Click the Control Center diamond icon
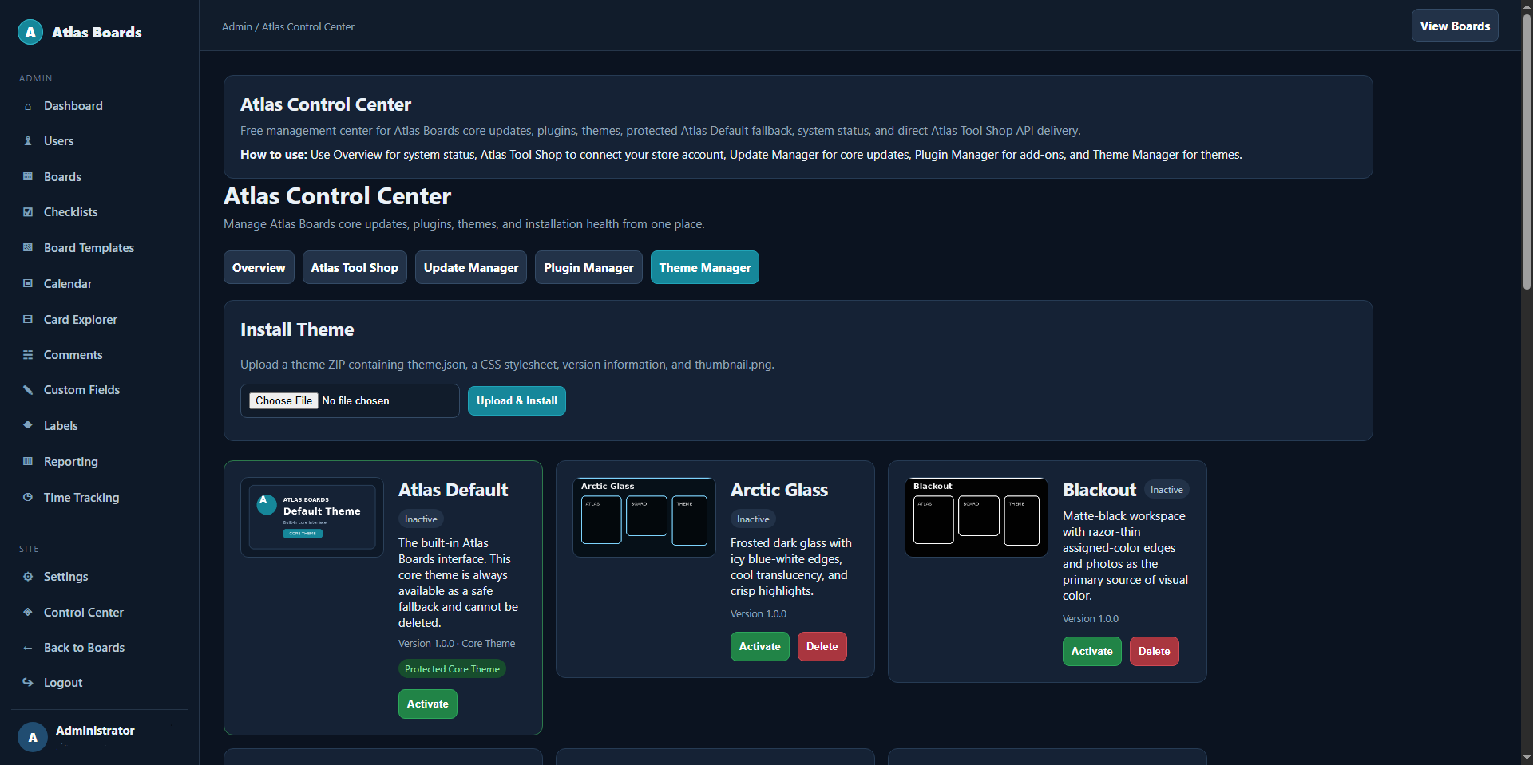 28,613
